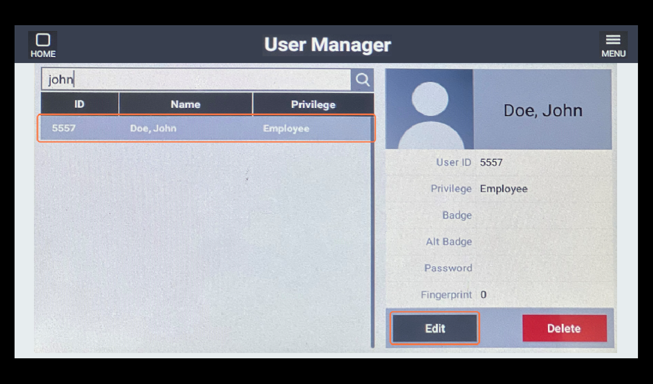Click the Name column header

pyautogui.click(x=185, y=104)
